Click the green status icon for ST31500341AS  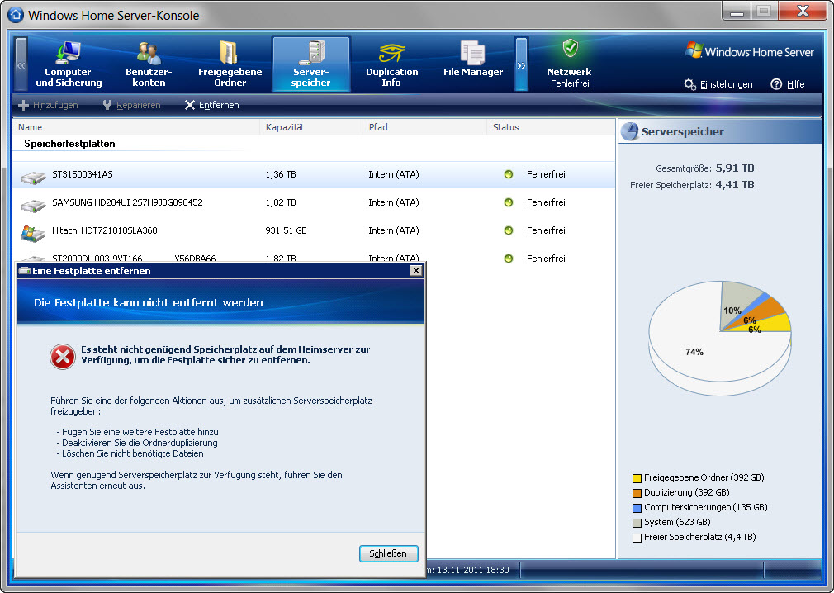[x=509, y=174]
